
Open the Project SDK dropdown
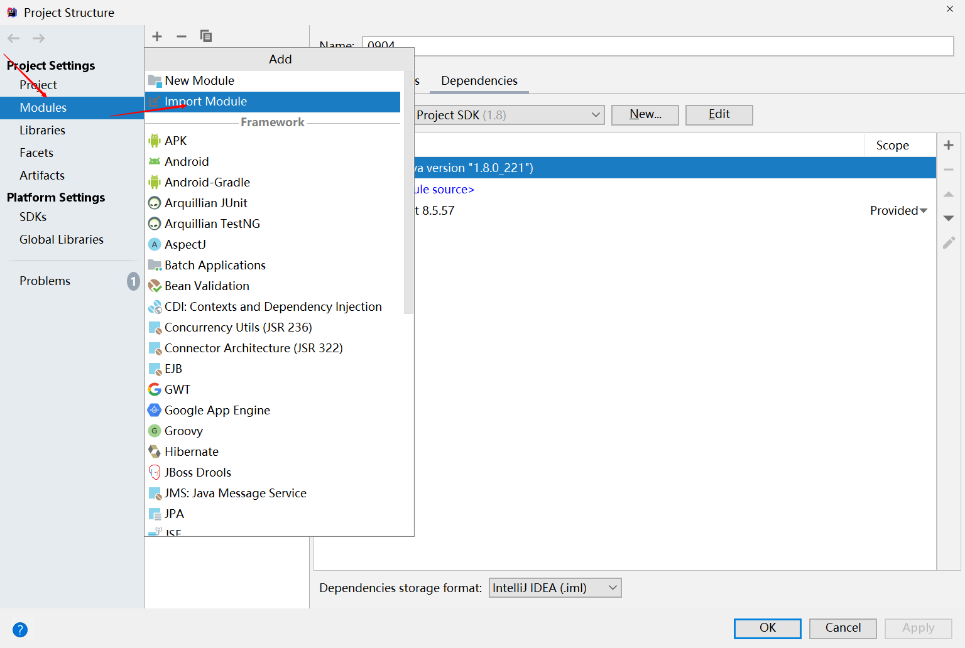[x=509, y=115]
